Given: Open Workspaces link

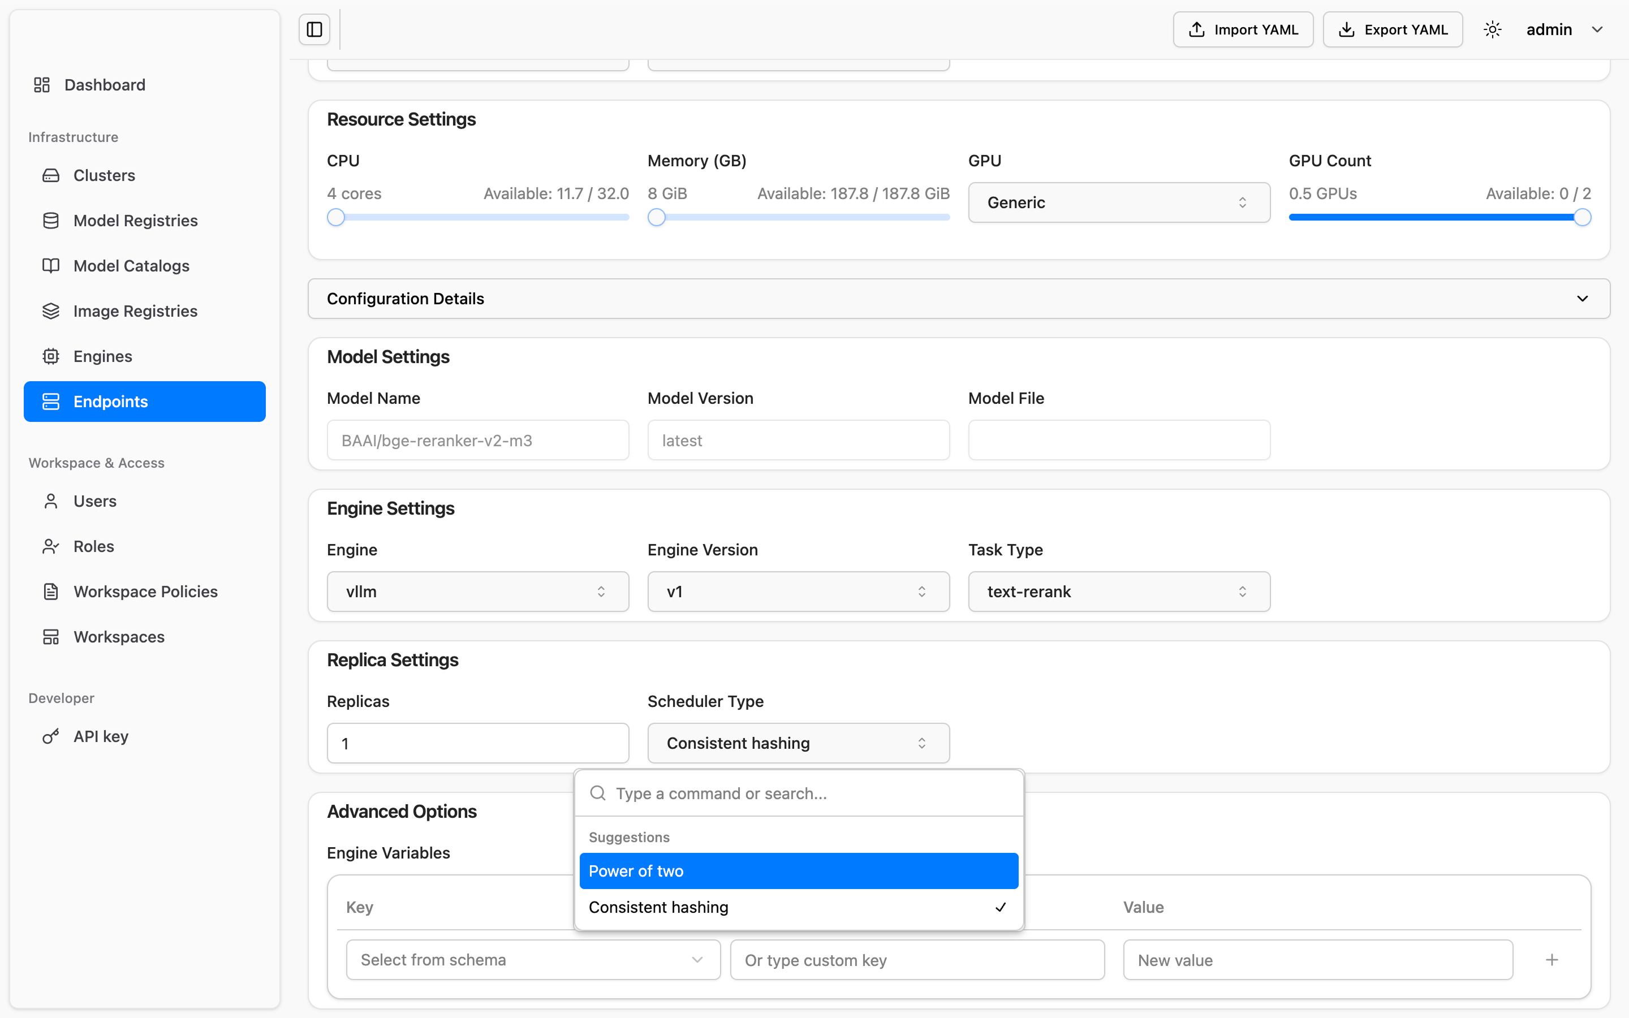Looking at the screenshot, I should coord(119,637).
